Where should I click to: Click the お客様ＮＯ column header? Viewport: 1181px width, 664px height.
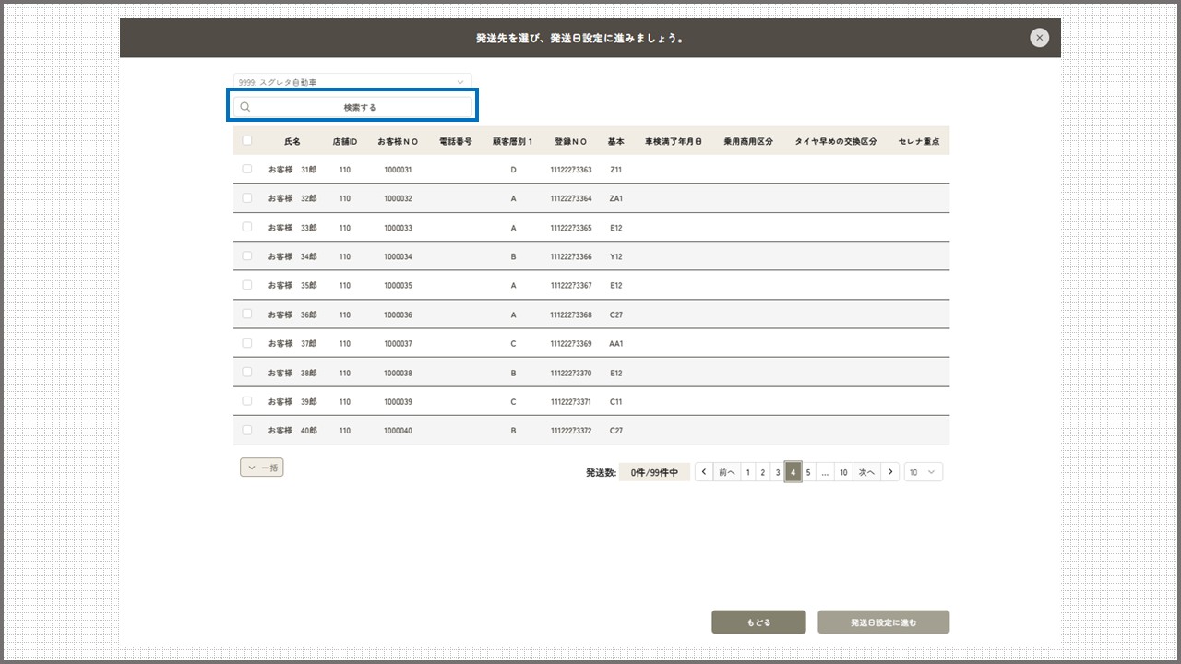pos(398,141)
